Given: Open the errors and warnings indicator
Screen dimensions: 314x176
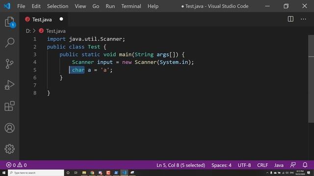Looking at the screenshot, I should click(x=16, y=165).
